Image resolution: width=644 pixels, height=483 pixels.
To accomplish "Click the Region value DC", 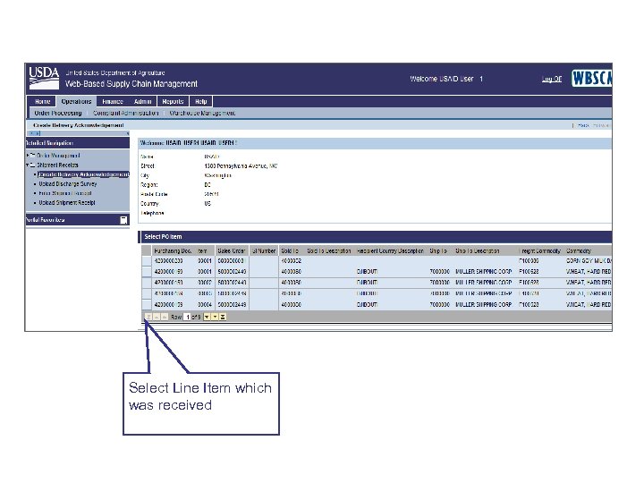I will [208, 185].
